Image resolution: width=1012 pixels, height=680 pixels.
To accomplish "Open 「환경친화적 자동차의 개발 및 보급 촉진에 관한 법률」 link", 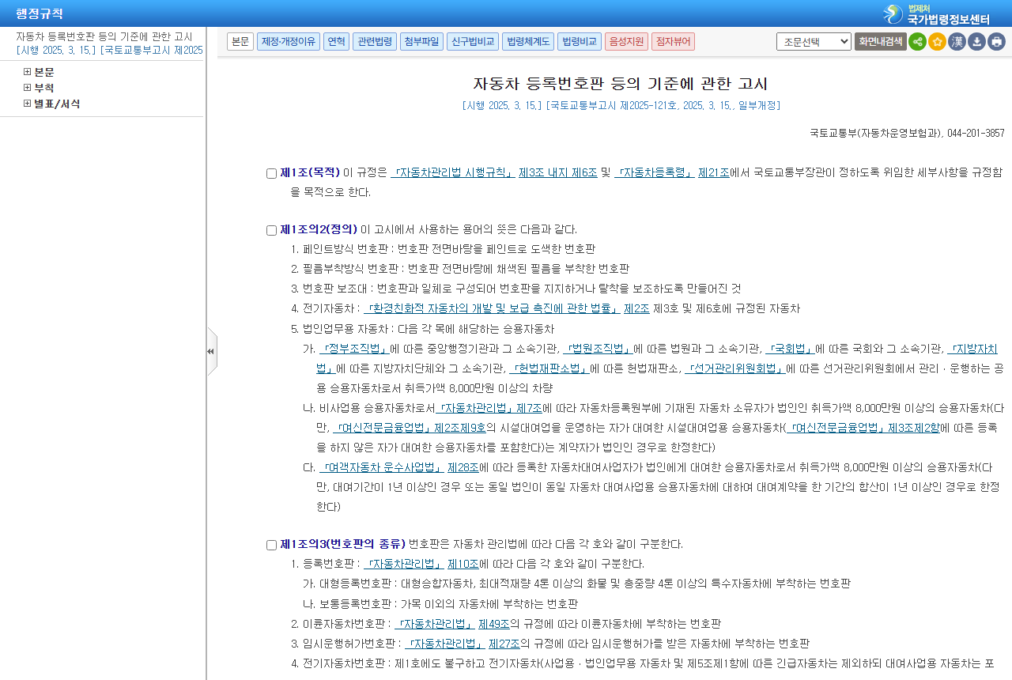I will click(x=492, y=308).
